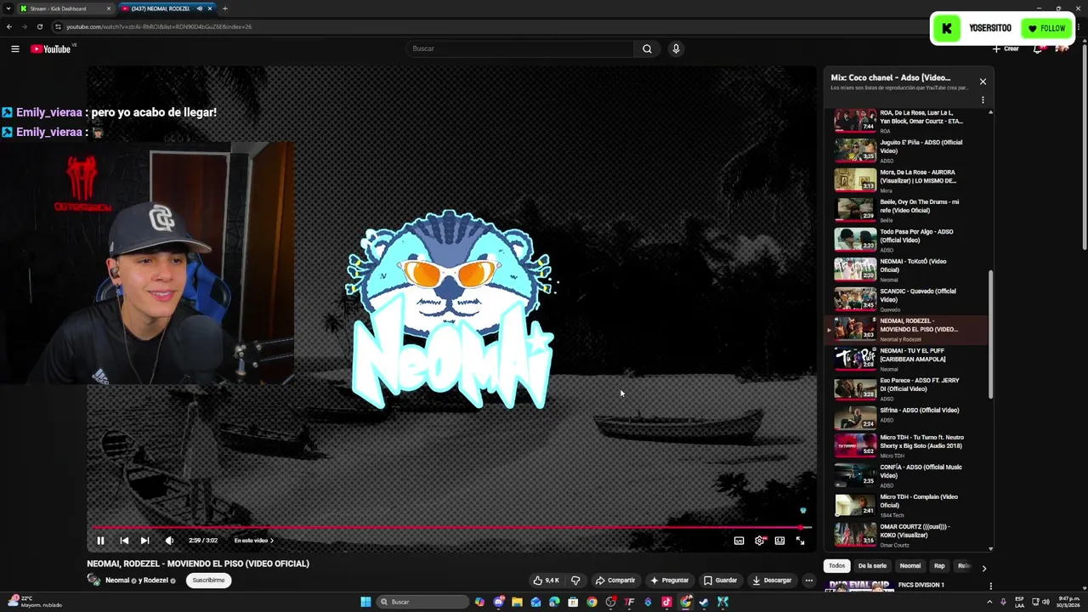
Task: Play 'Juguito E' Piña - ADSO' from playlist
Action: coord(906,150)
